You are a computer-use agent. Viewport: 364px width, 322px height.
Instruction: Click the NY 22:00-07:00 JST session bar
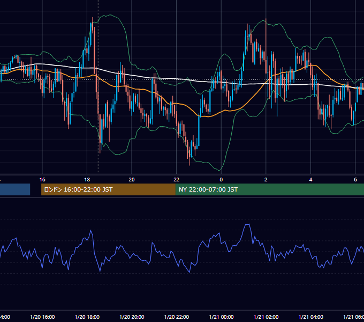point(269,189)
